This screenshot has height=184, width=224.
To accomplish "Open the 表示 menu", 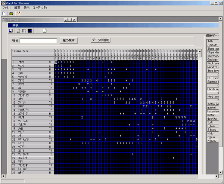I will [x=27, y=7].
